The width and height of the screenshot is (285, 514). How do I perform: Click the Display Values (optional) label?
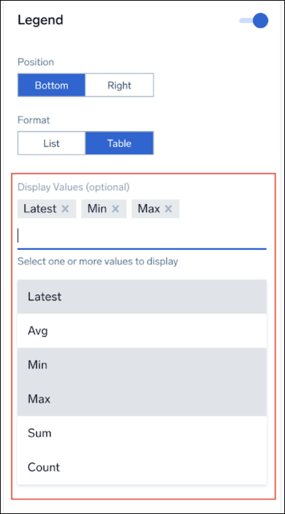click(73, 187)
